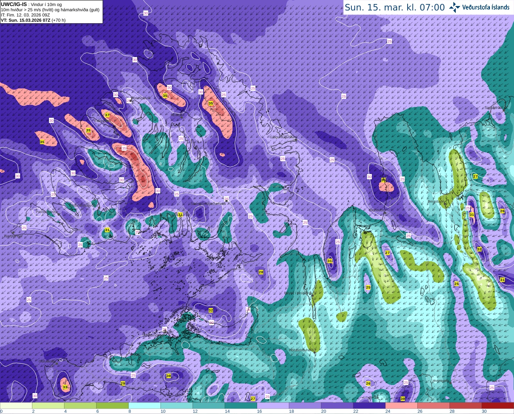Viewport: 514px width, 414px height.
Task: Click the yellow gust label 28
Action: [x=261, y=272]
